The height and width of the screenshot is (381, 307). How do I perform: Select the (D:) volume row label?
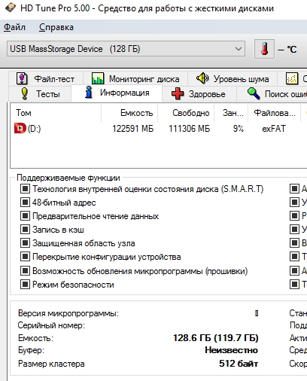(x=34, y=129)
